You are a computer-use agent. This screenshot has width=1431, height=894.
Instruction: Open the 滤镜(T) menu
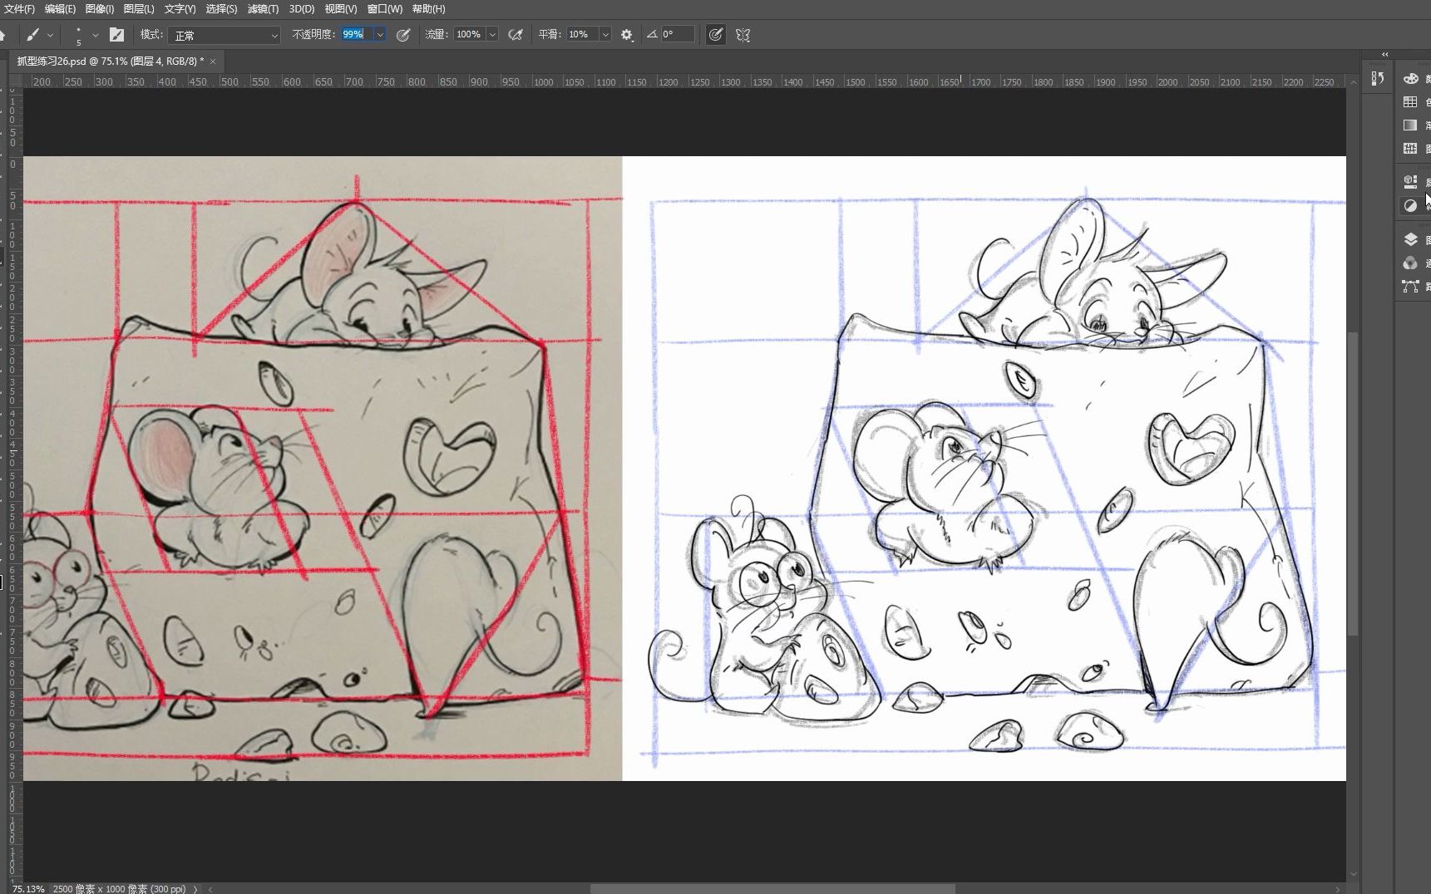coord(263,9)
